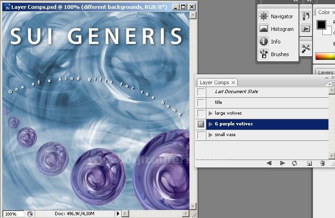The height and width of the screenshot is (218, 335).
Task: Toggle apply box for title comp
Action: point(201,103)
